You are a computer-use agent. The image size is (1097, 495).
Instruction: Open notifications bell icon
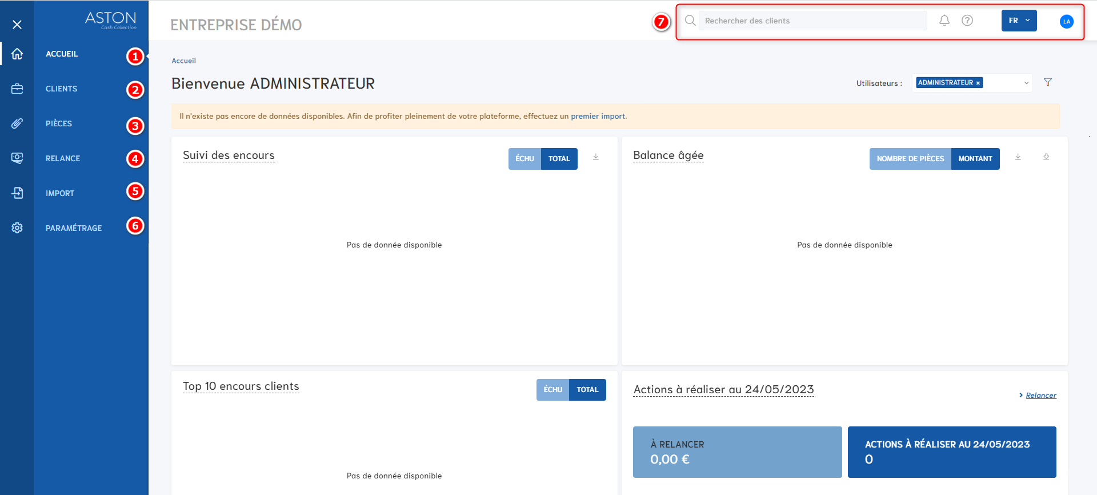pos(944,21)
